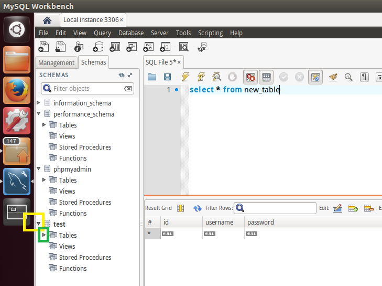Select Stored Procedures under test schema
The width and height of the screenshot is (382, 286).
point(85,257)
